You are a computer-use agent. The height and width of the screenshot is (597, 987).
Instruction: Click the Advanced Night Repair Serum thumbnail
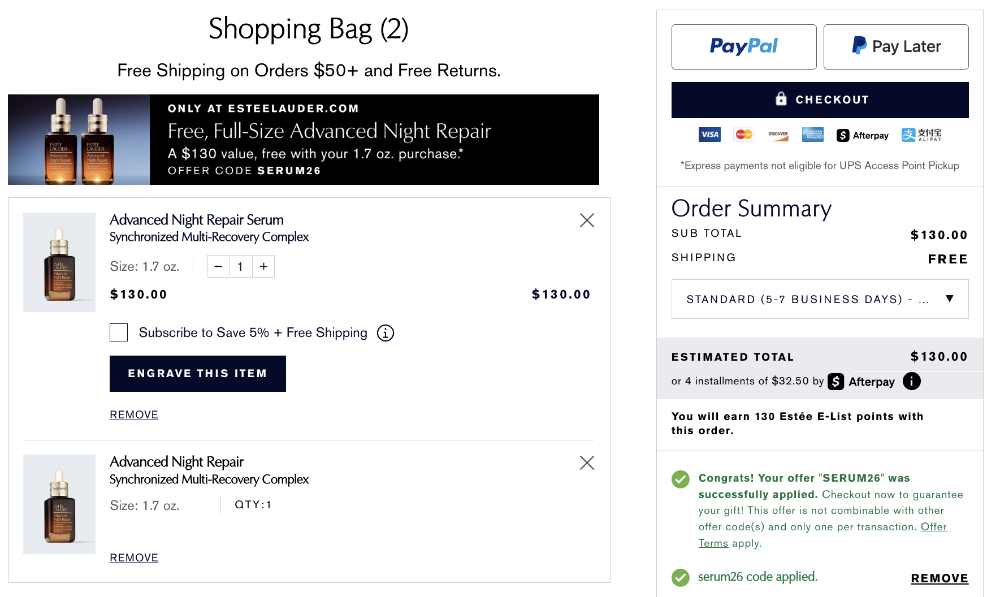[x=59, y=262]
